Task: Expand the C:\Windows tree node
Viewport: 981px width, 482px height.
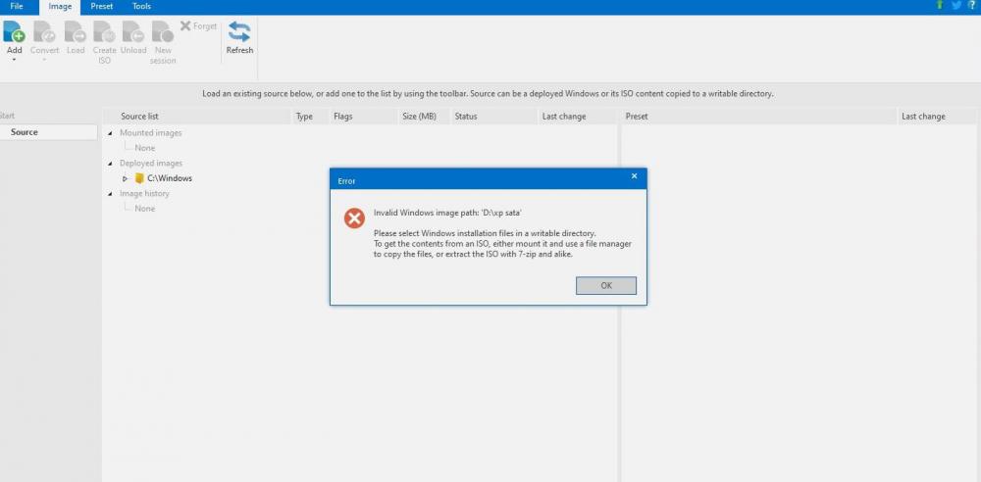Action: 126,178
